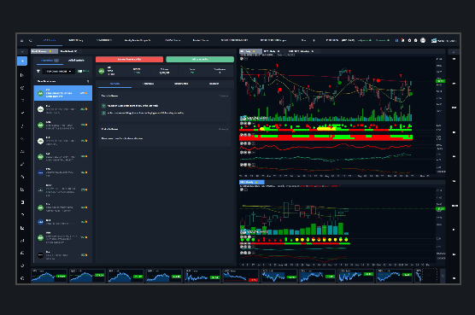Click the sort icon on the list header row

[88, 81]
